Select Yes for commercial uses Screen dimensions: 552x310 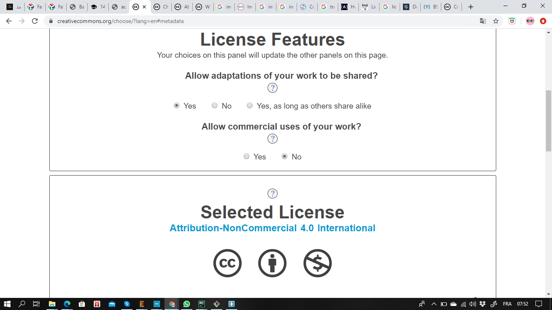[x=247, y=157]
